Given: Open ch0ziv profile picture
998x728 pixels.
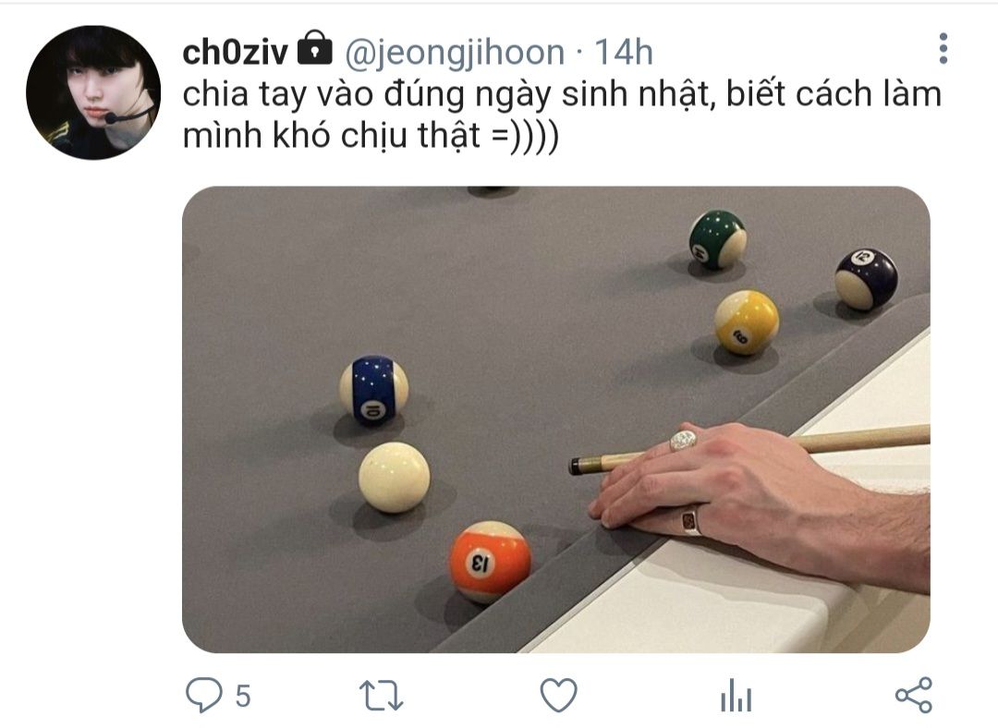Looking at the screenshot, I should coord(93,92).
